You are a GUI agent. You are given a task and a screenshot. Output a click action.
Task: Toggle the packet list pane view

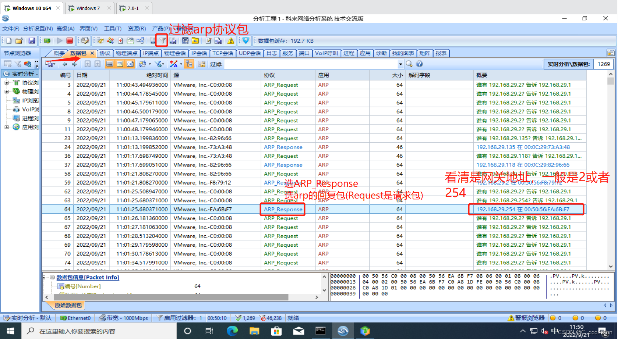tap(110, 64)
